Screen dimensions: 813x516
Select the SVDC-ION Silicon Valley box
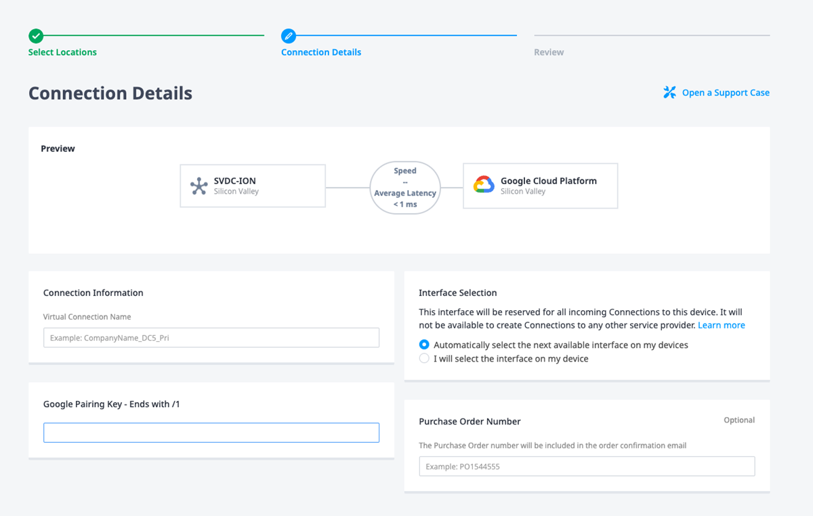click(253, 186)
